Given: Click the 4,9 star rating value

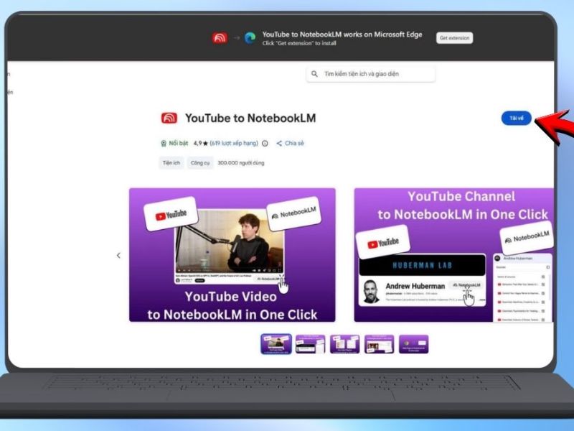Looking at the screenshot, I should click(201, 143).
